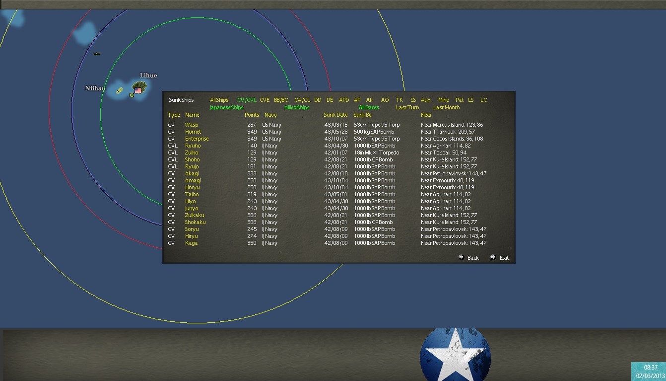Filter sunk ships by CVE type
The width and height of the screenshot is (666, 381).
[265, 100]
